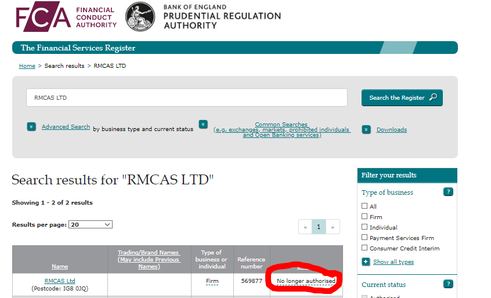Click the Bank of England Prudential Regulation Authority seal
Image resolution: width=491 pixels, height=298 pixels.
140,17
